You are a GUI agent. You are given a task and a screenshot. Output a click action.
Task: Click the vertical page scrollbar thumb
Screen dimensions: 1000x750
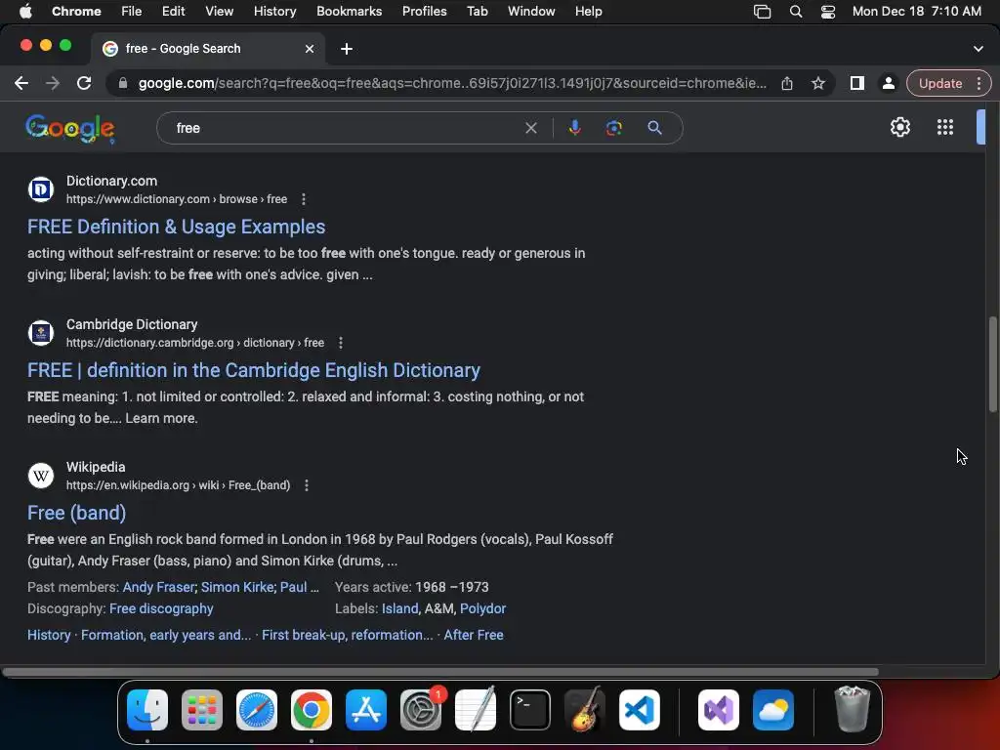(x=992, y=364)
